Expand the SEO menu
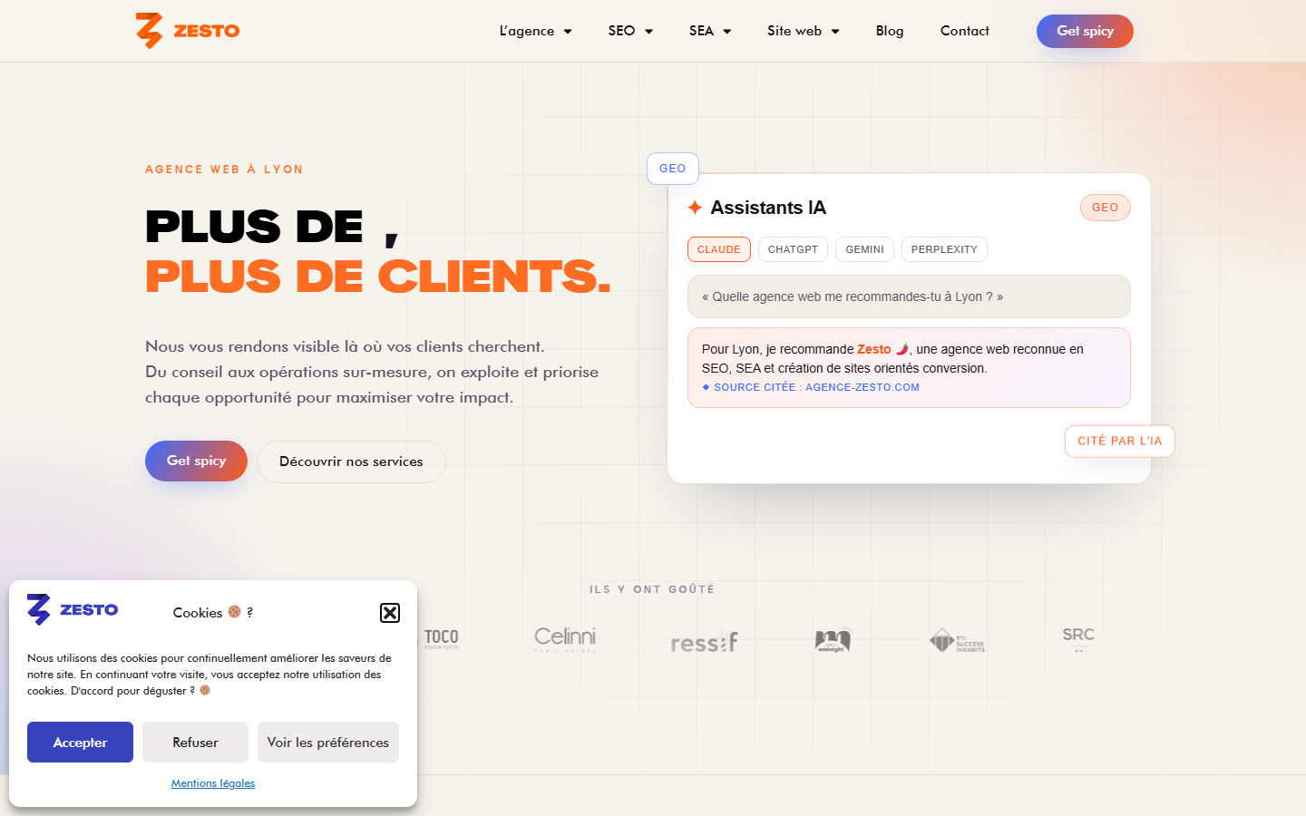1306x816 pixels. click(630, 31)
